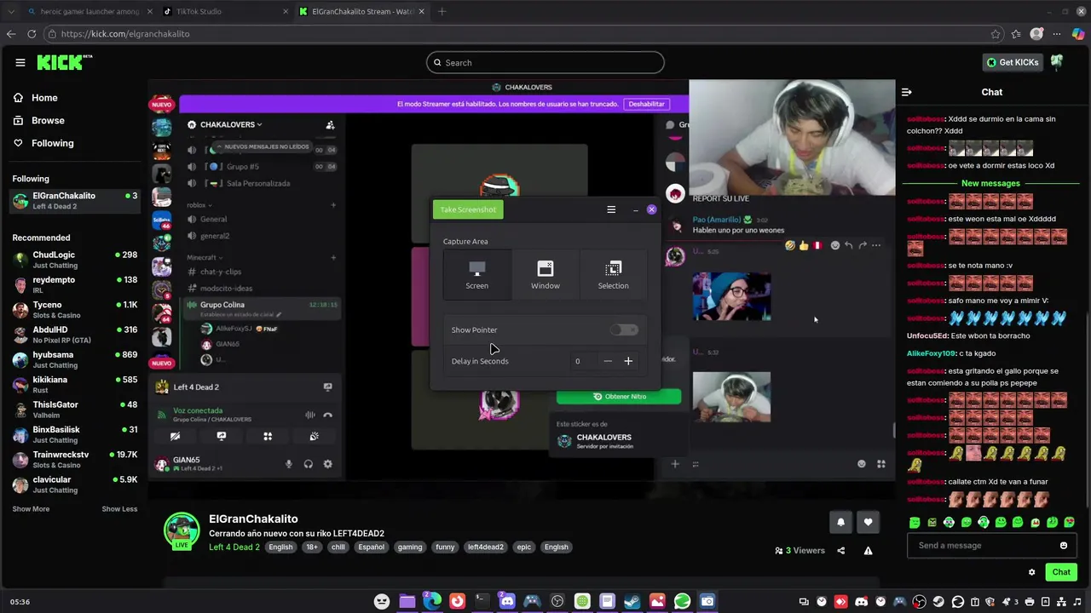
Task: Click the KICK logo
Action: [x=64, y=62]
